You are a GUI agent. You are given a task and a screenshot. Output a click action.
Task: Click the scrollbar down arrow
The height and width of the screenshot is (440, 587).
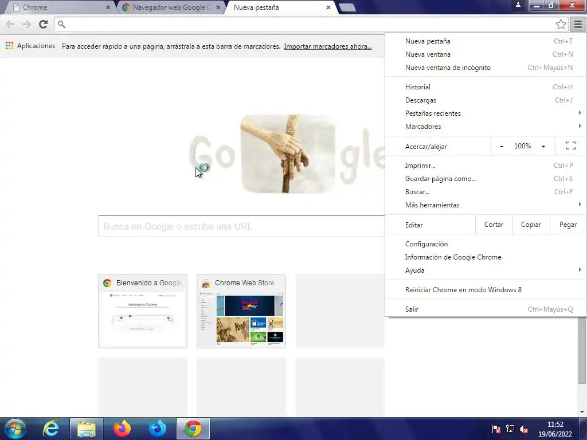tap(582, 412)
